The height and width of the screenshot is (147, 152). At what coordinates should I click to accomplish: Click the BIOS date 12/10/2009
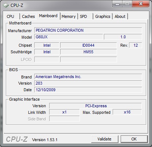pyautogui.click(x=88, y=90)
